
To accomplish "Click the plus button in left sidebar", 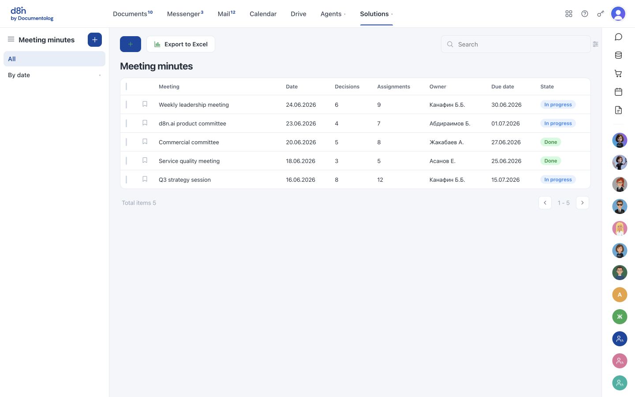I will point(95,40).
